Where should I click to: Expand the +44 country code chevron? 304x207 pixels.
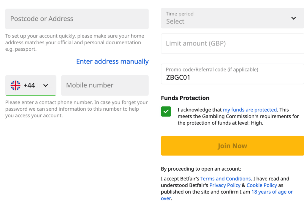45,86
